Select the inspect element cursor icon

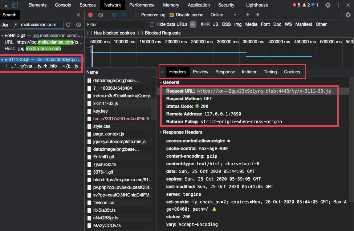point(5,5)
